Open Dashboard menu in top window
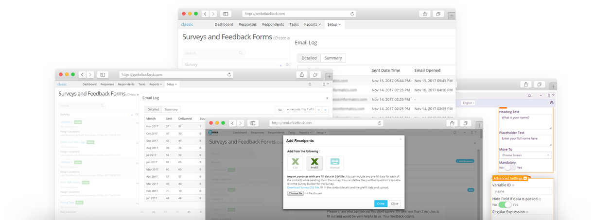This screenshot has height=220, width=594. tap(224, 24)
